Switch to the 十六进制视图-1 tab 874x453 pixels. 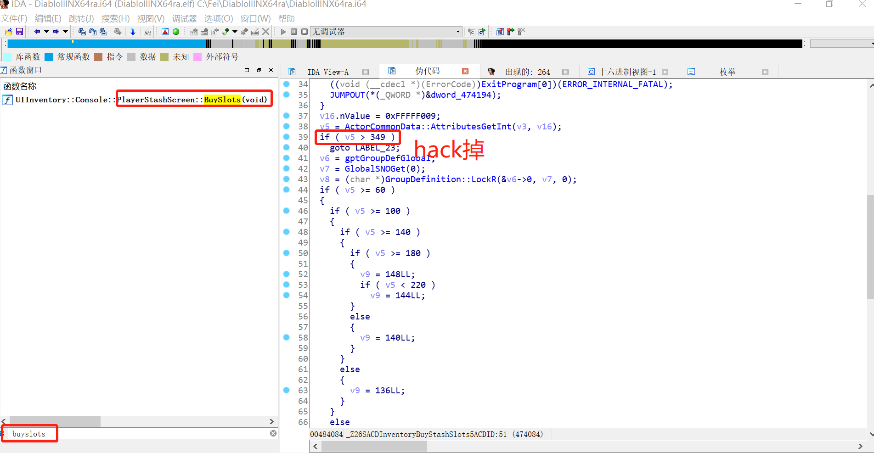[627, 72]
